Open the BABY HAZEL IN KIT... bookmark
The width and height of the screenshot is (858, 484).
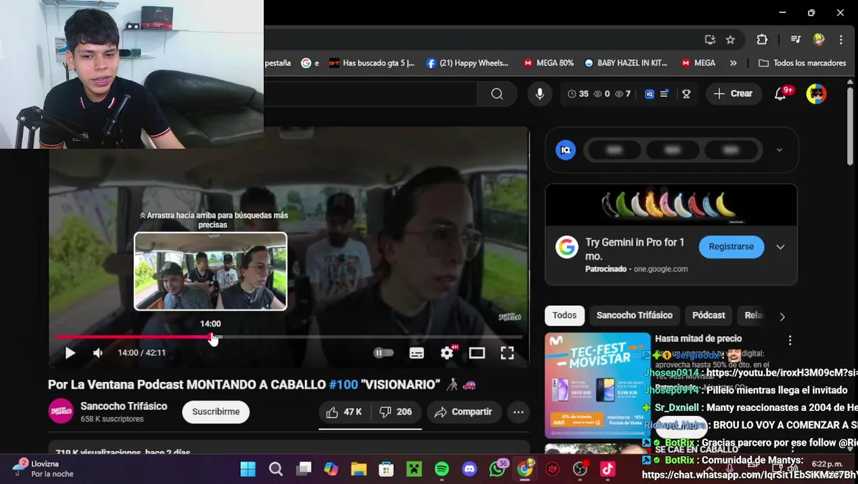625,63
